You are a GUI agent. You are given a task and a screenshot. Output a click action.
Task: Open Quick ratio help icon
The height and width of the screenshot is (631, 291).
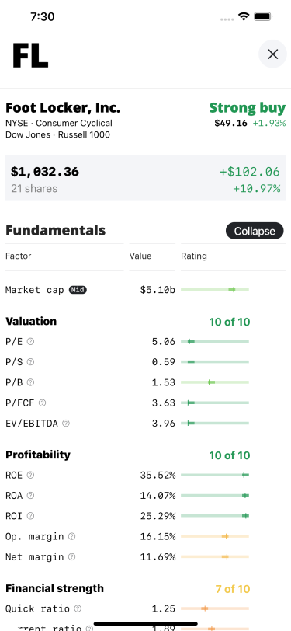coord(78,608)
